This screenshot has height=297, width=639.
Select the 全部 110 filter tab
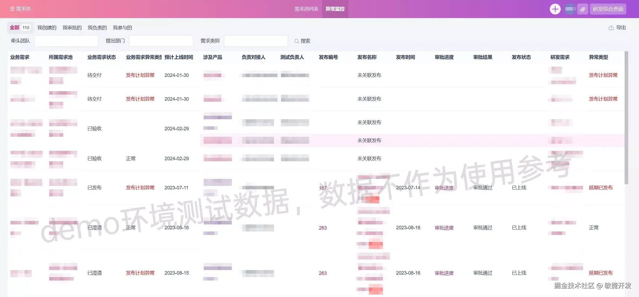point(20,28)
